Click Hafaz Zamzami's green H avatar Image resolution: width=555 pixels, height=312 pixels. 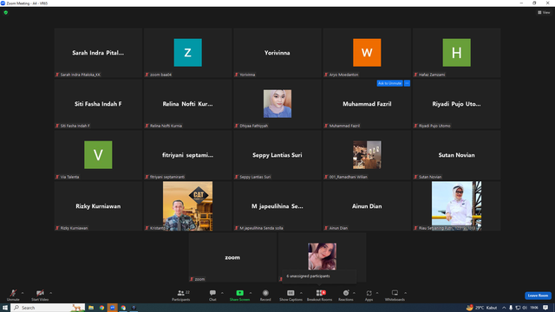coord(457,53)
